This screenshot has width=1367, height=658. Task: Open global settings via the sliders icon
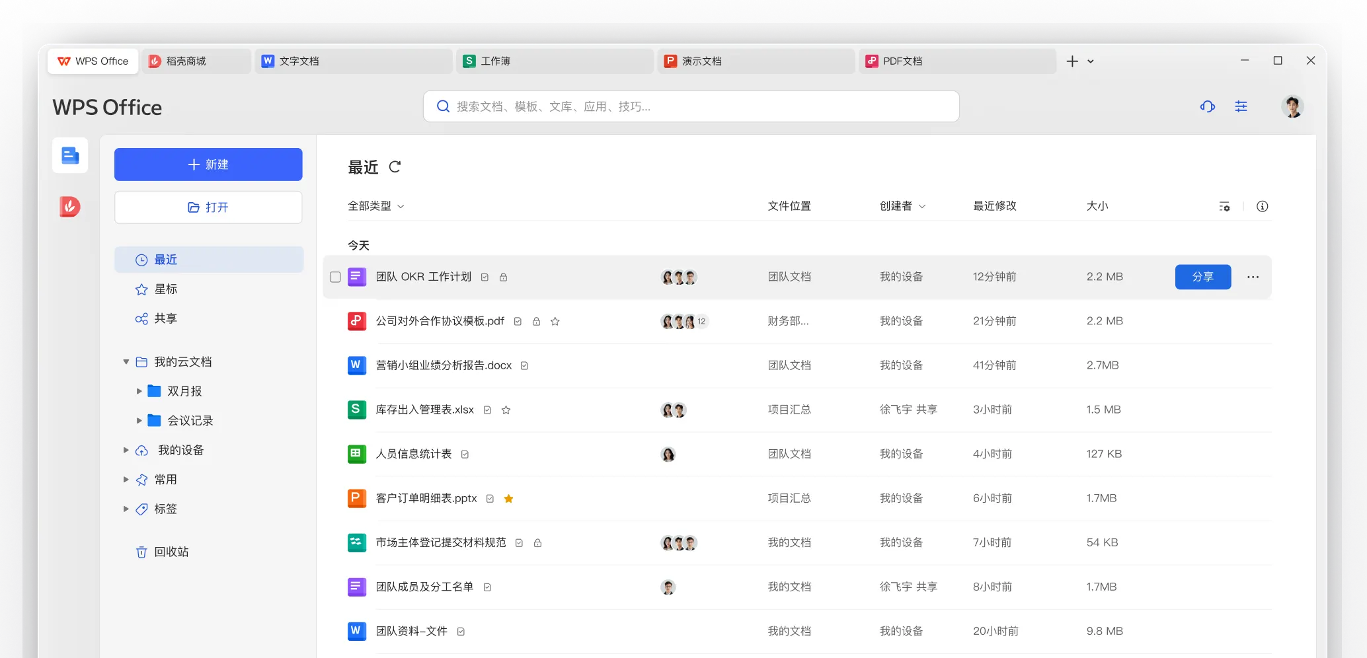point(1241,106)
